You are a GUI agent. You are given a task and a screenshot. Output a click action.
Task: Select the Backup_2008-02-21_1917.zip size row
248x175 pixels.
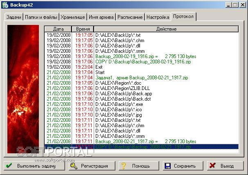(x=142, y=141)
